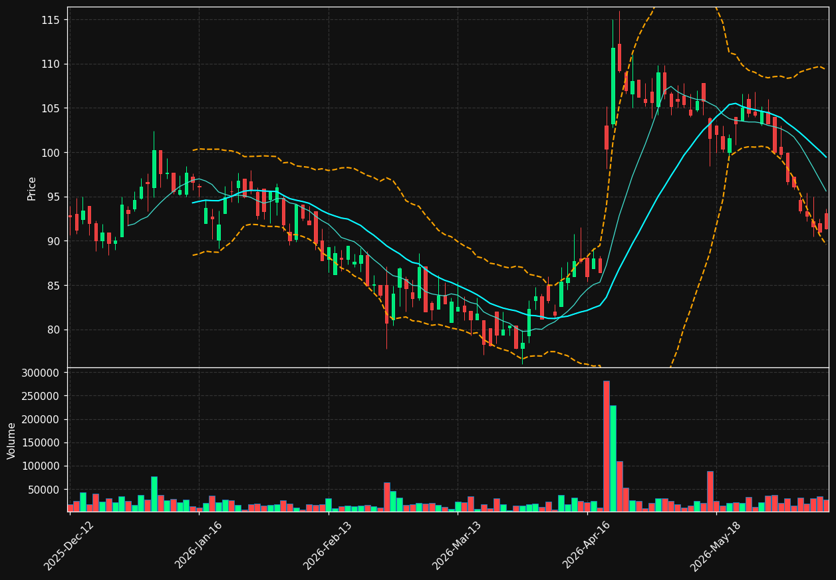This screenshot has width=836, height=580.
Task: Click the 2026-Apr-16 date label
Action: 587,545
